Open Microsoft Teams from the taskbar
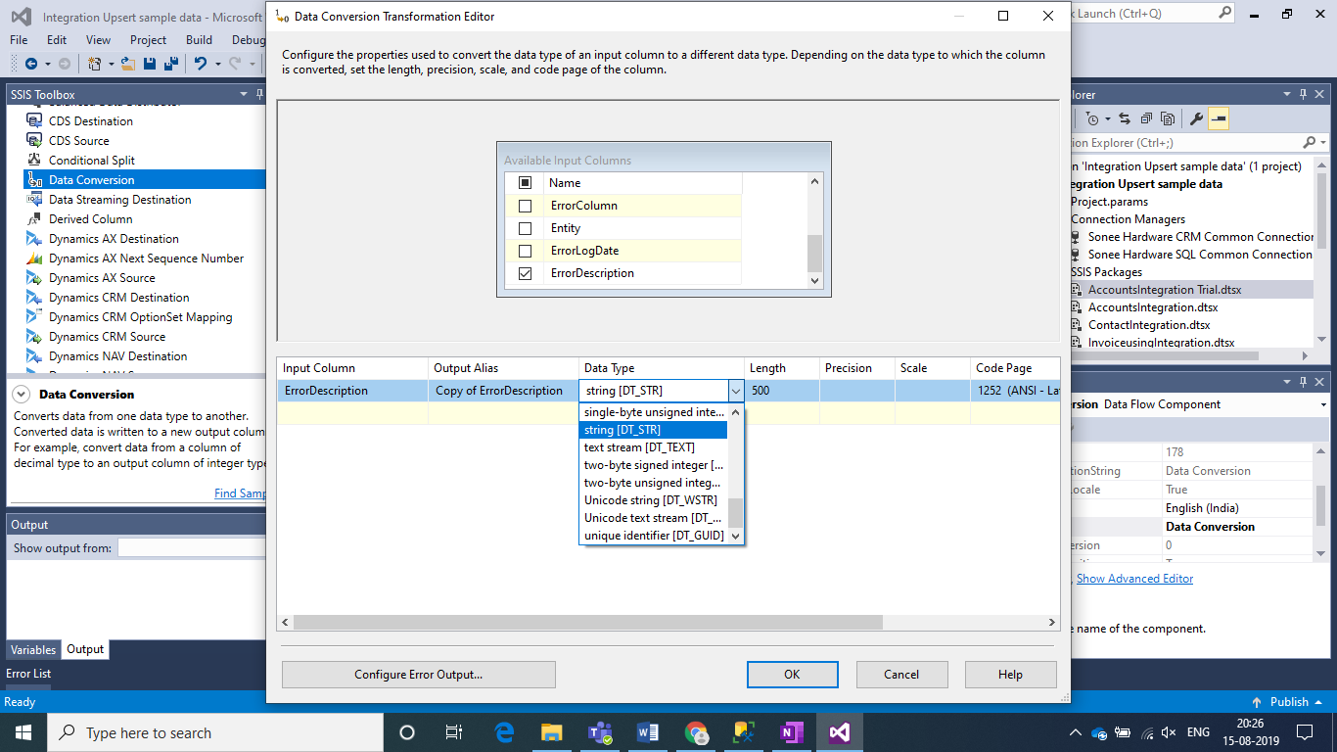The image size is (1337, 752). [600, 732]
